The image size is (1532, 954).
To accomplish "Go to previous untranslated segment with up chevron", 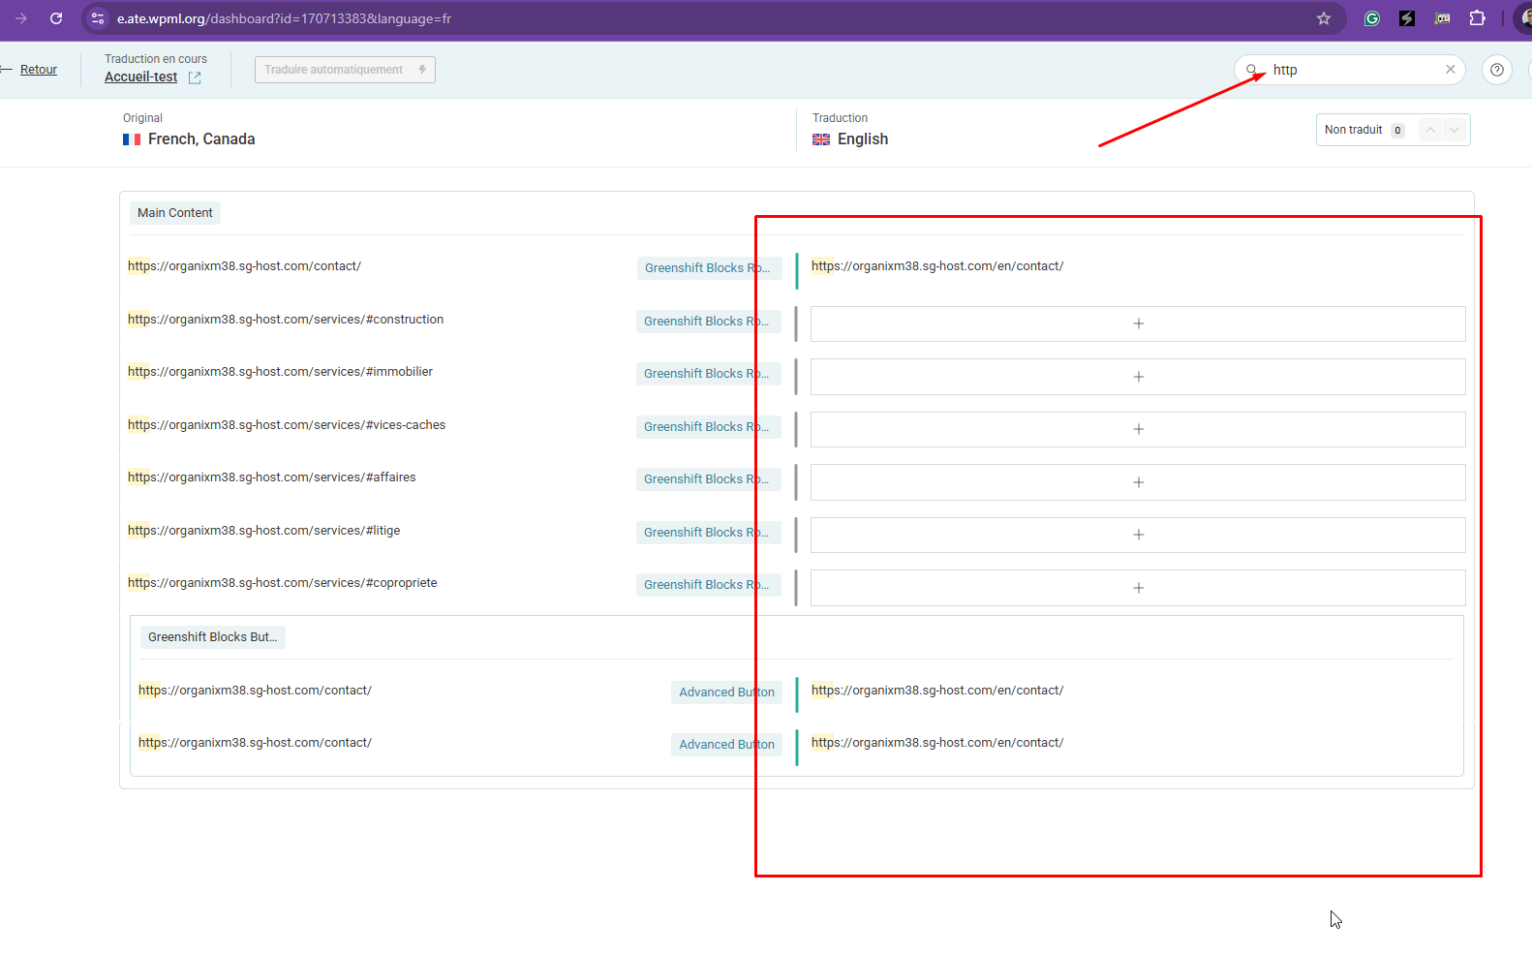I will (x=1430, y=130).
